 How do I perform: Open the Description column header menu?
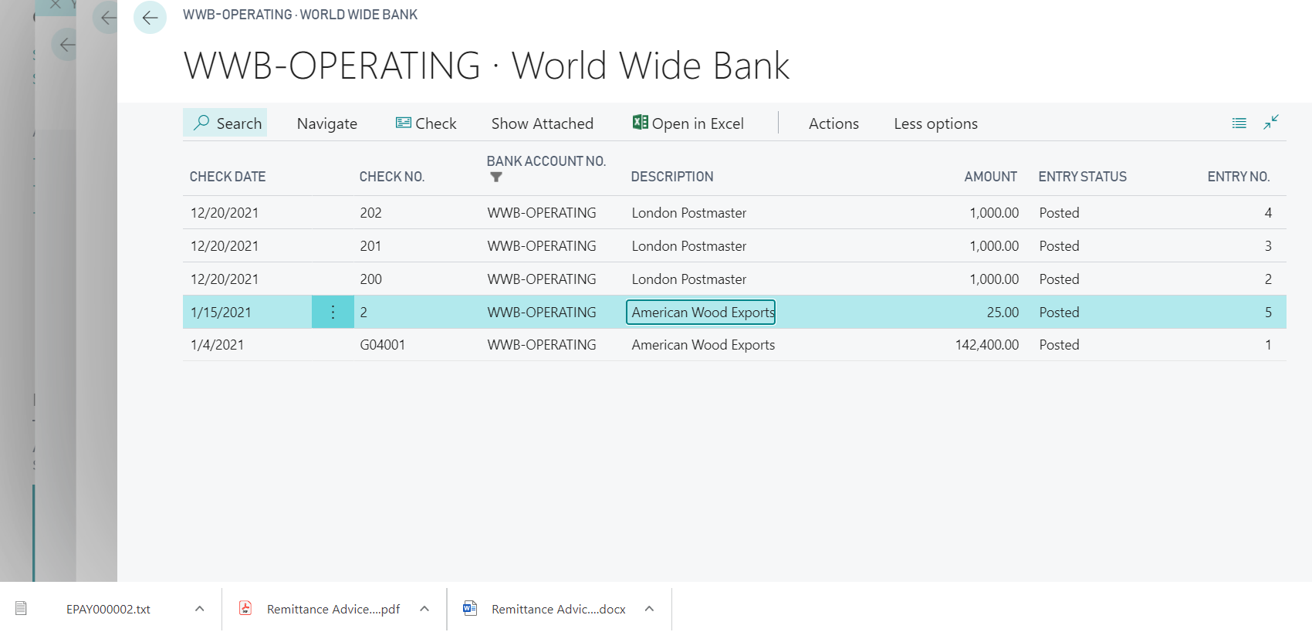tap(672, 177)
